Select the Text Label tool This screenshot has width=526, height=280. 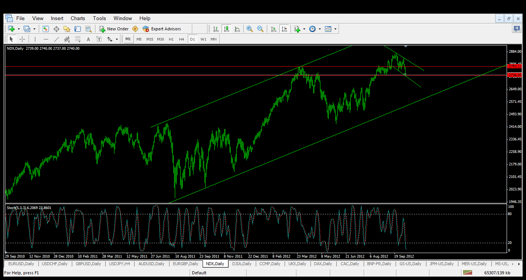coord(99,39)
